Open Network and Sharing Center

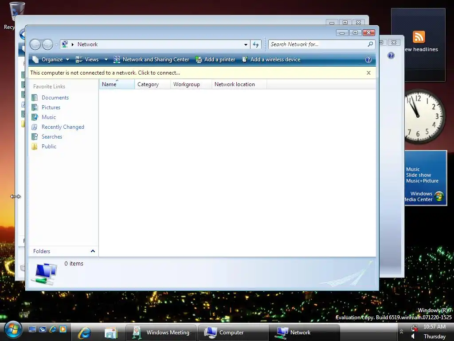pyautogui.click(x=151, y=59)
